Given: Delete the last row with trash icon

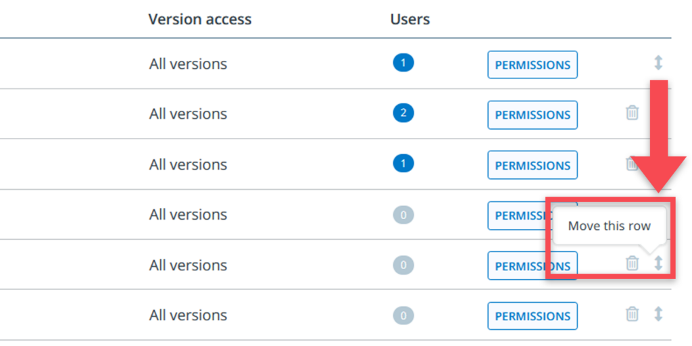Looking at the screenshot, I should tap(632, 314).
